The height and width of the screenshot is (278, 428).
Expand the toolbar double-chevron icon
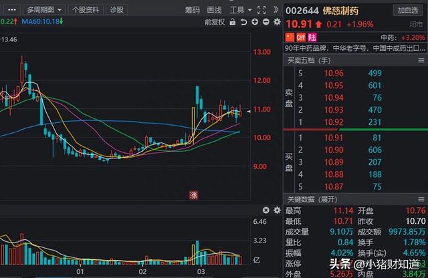(x=276, y=10)
